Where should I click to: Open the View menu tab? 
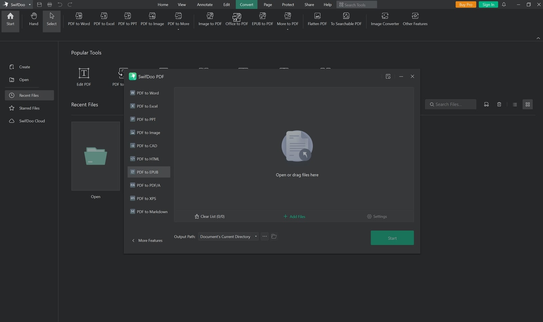coord(182,4)
